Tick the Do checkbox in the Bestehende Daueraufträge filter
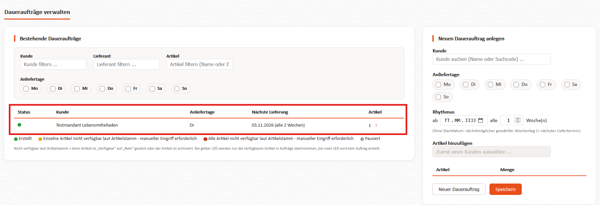Screen dimensions: 600x205 point(102,89)
